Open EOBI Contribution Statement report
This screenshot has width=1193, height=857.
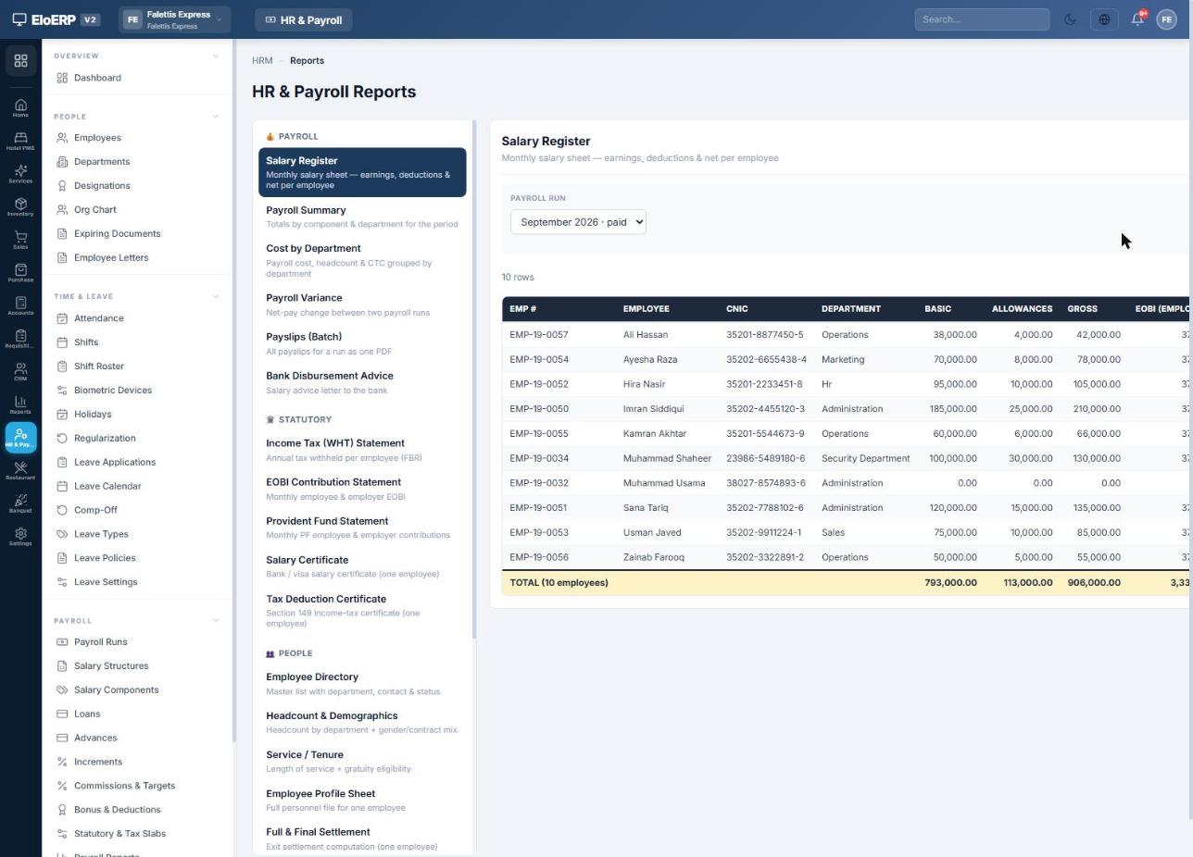point(361,489)
